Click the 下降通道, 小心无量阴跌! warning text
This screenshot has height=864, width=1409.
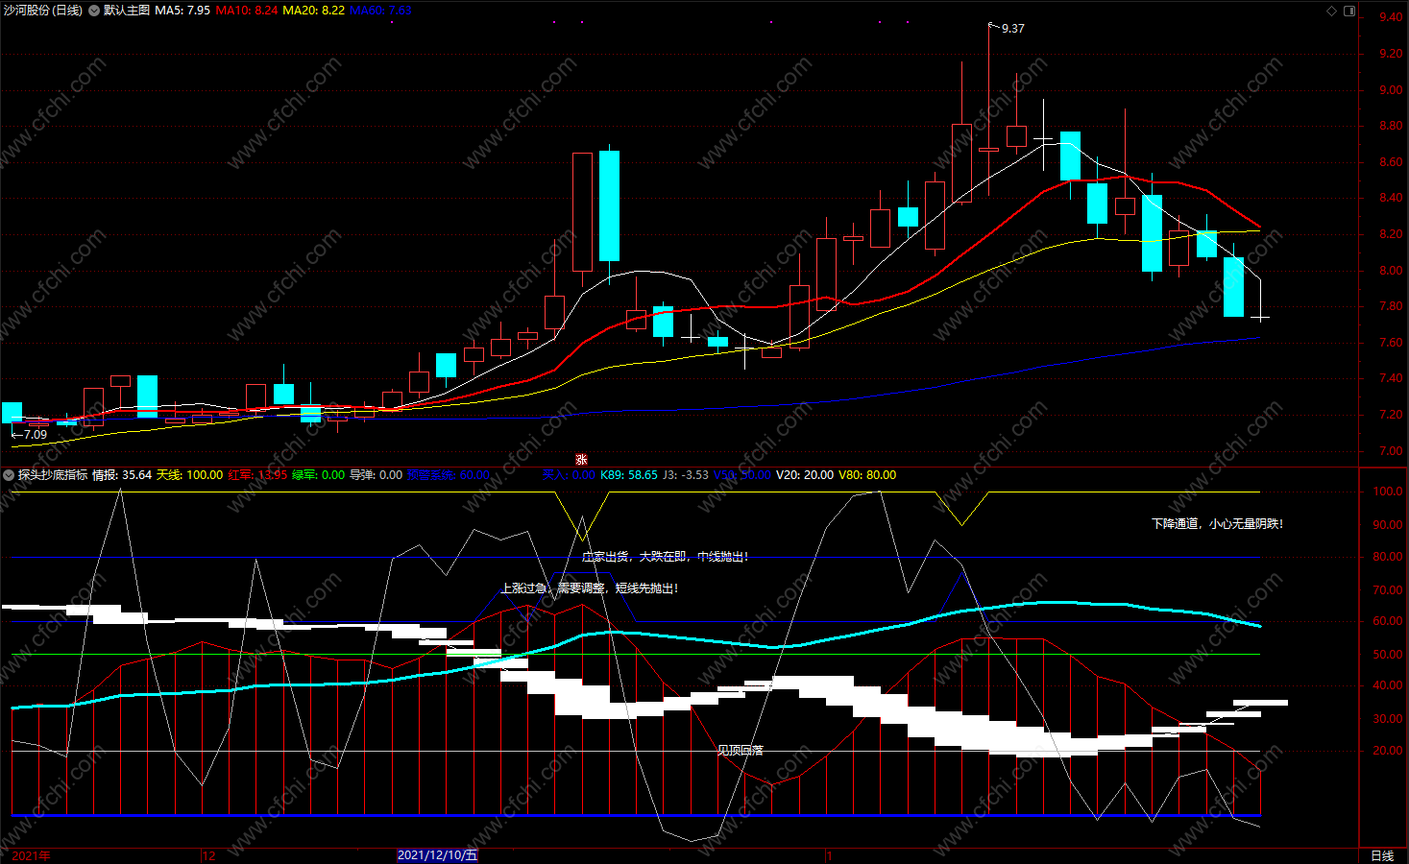[1217, 524]
